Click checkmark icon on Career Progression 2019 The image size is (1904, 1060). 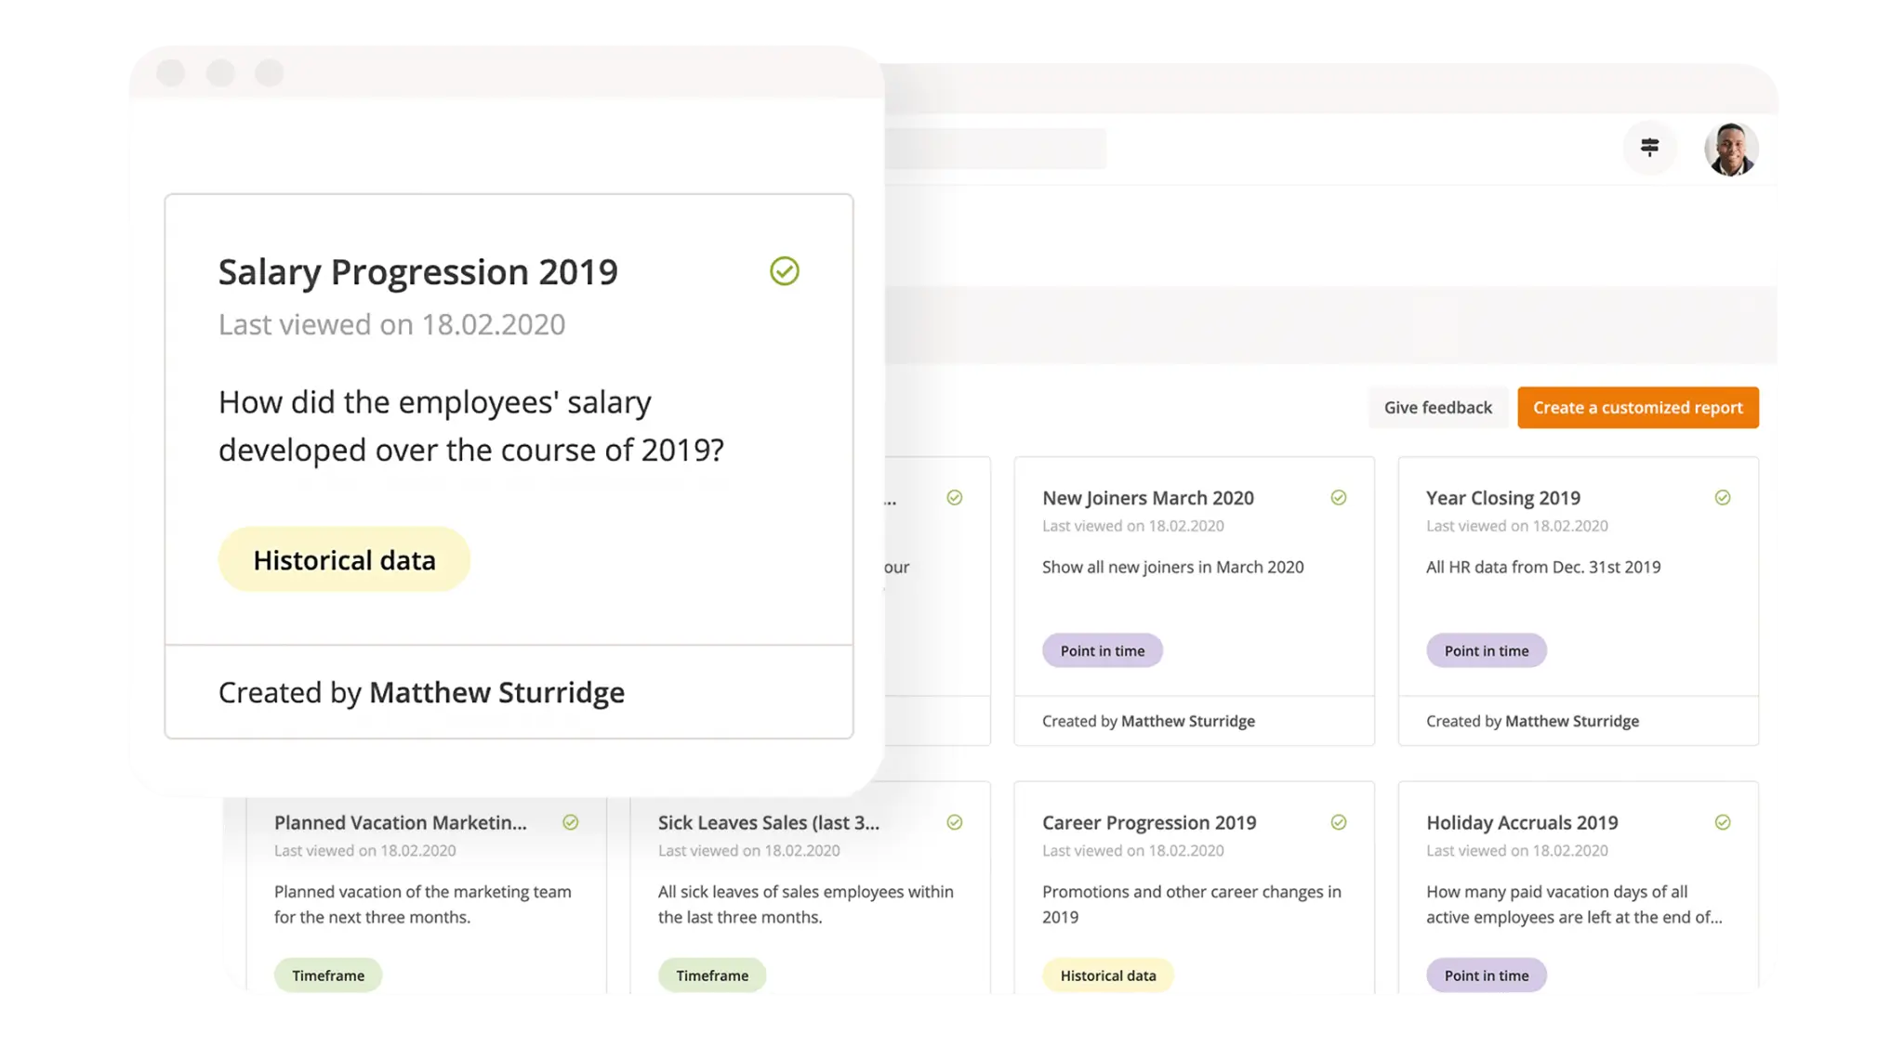[x=1339, y=822]
